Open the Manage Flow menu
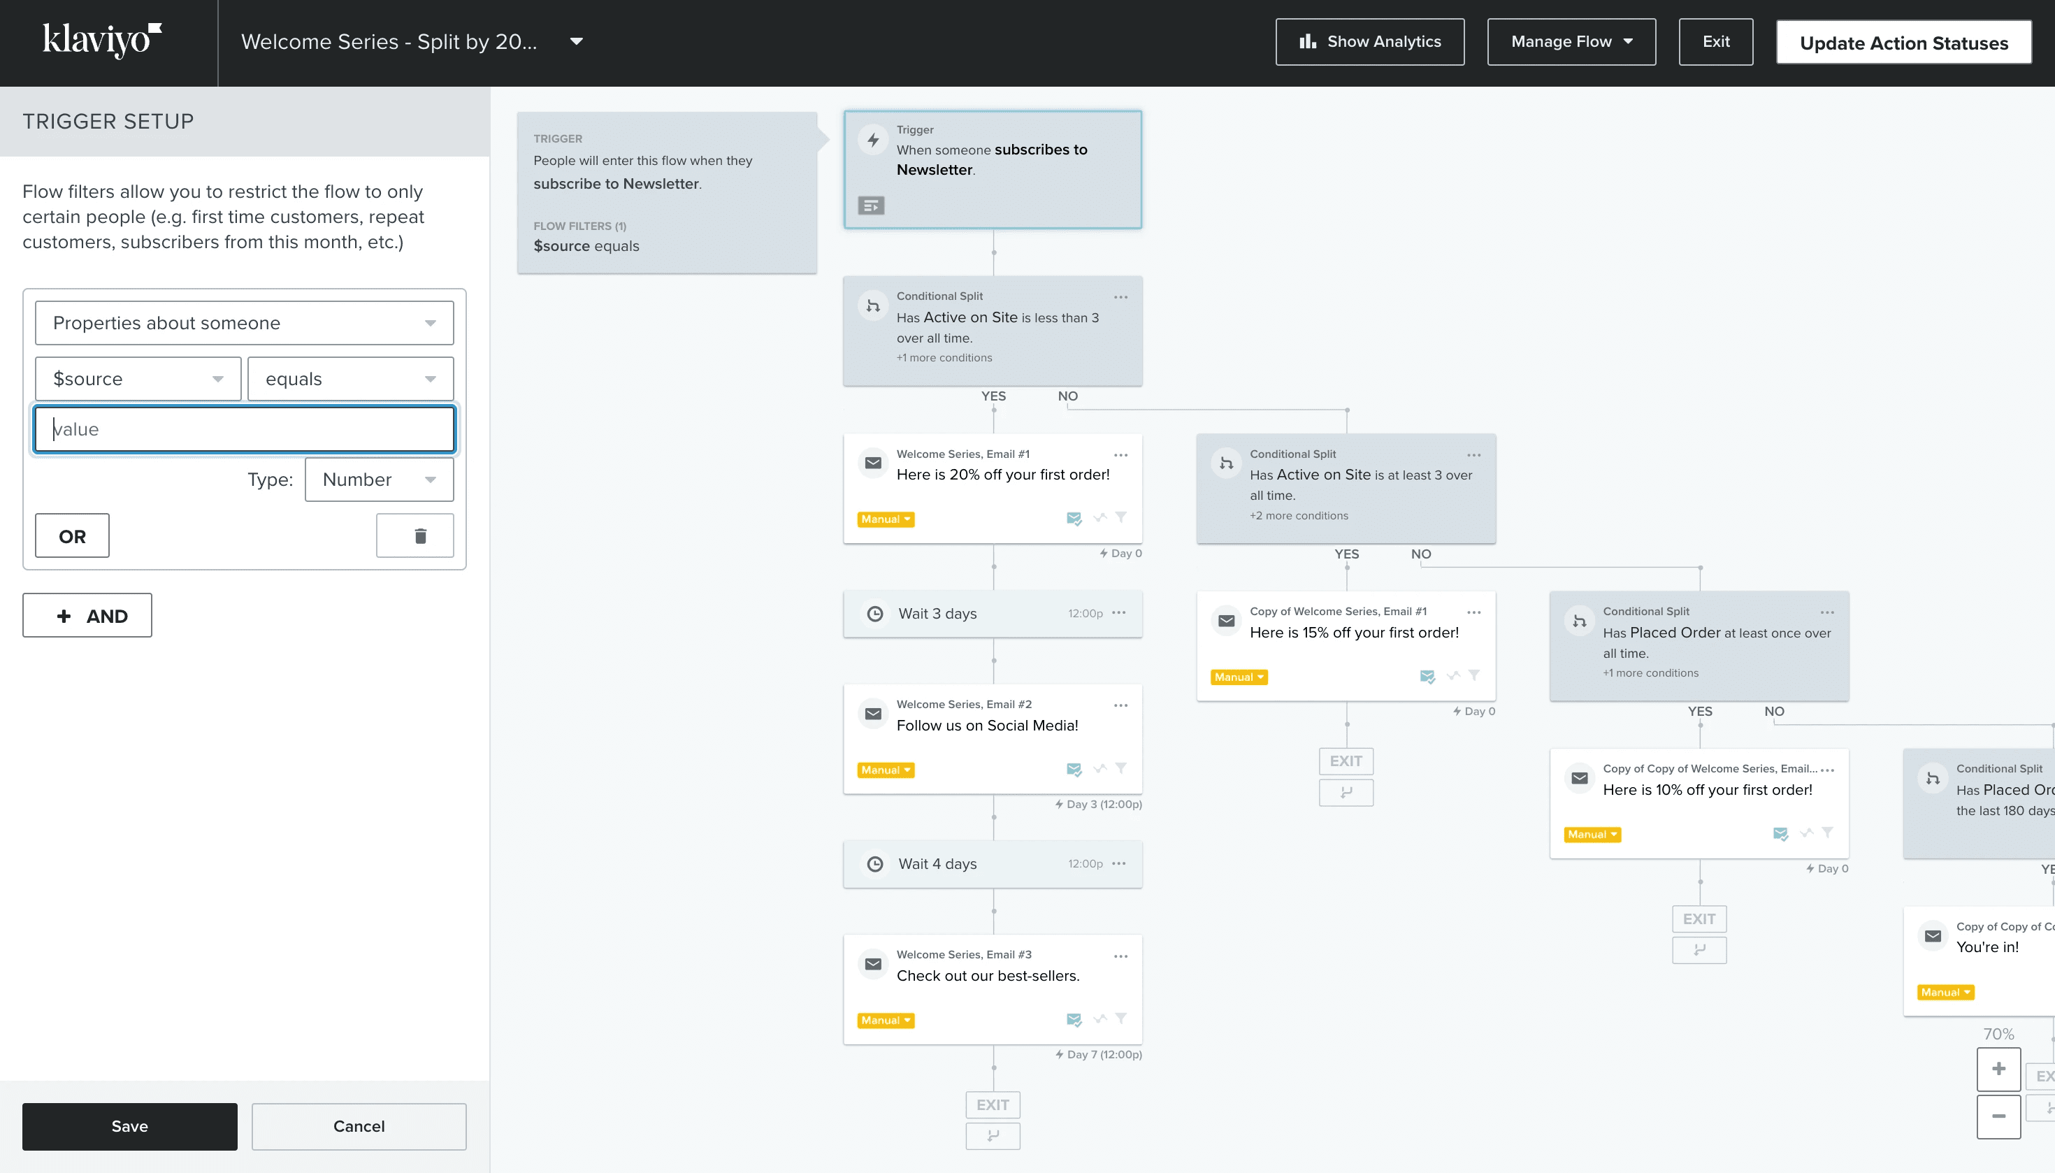 pyautogui.click(x=1571, y=42)
